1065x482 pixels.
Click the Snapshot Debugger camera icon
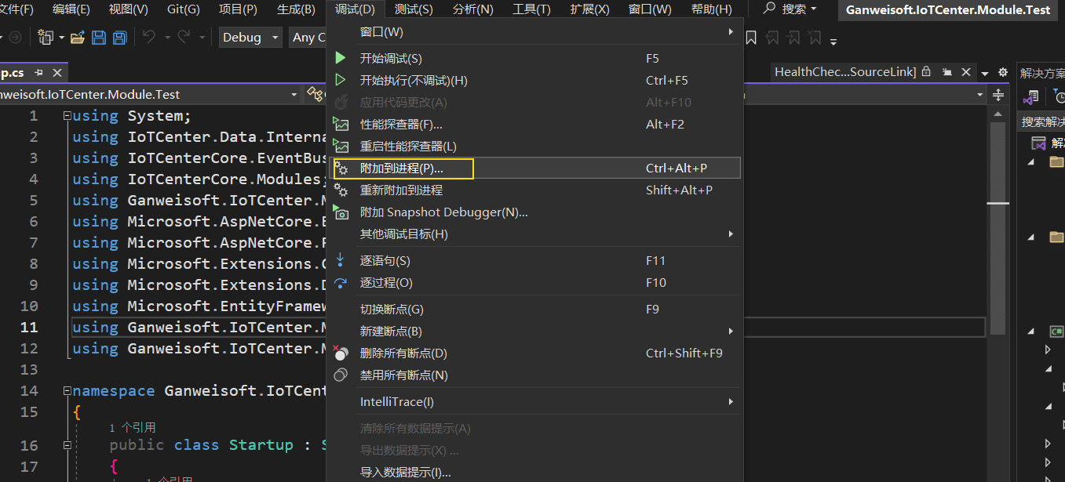[x=341, y=212]
